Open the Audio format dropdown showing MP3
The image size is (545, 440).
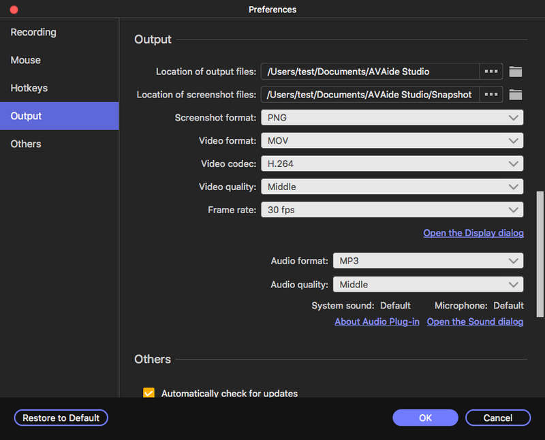click(428, 261)
